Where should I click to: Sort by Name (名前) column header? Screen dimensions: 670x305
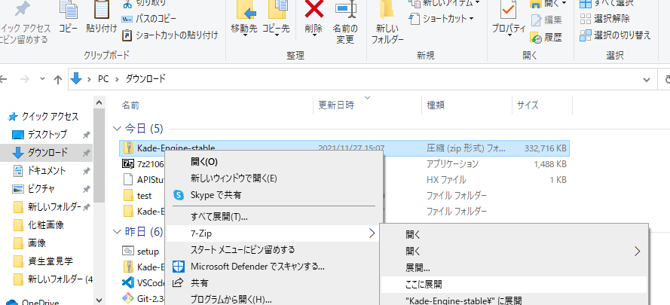(x=130, y=105)
